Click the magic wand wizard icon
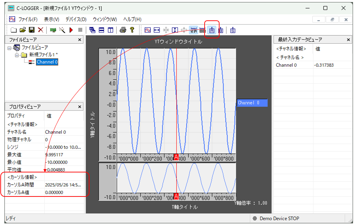The height and width of the screenshot is (224, 354). coord(62,30)
